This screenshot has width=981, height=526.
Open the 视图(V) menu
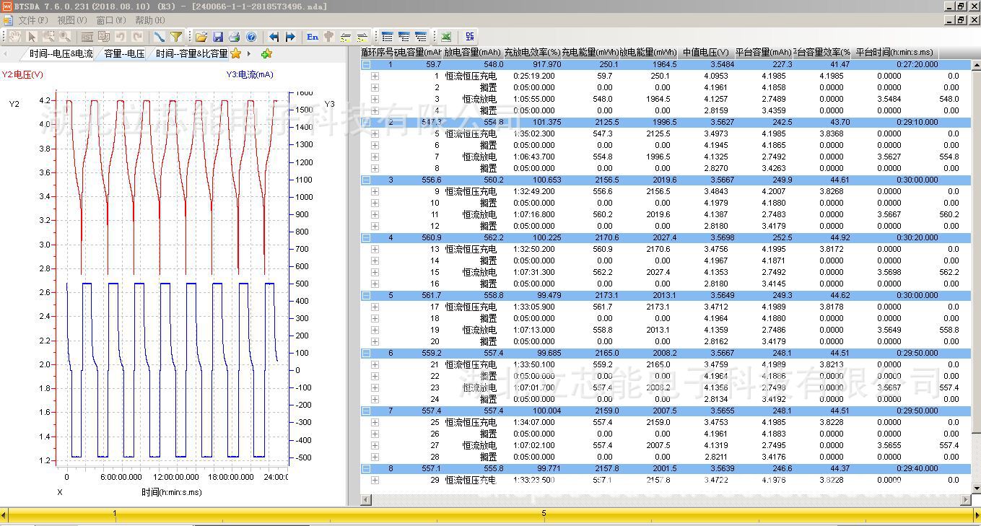click(71, 20)
